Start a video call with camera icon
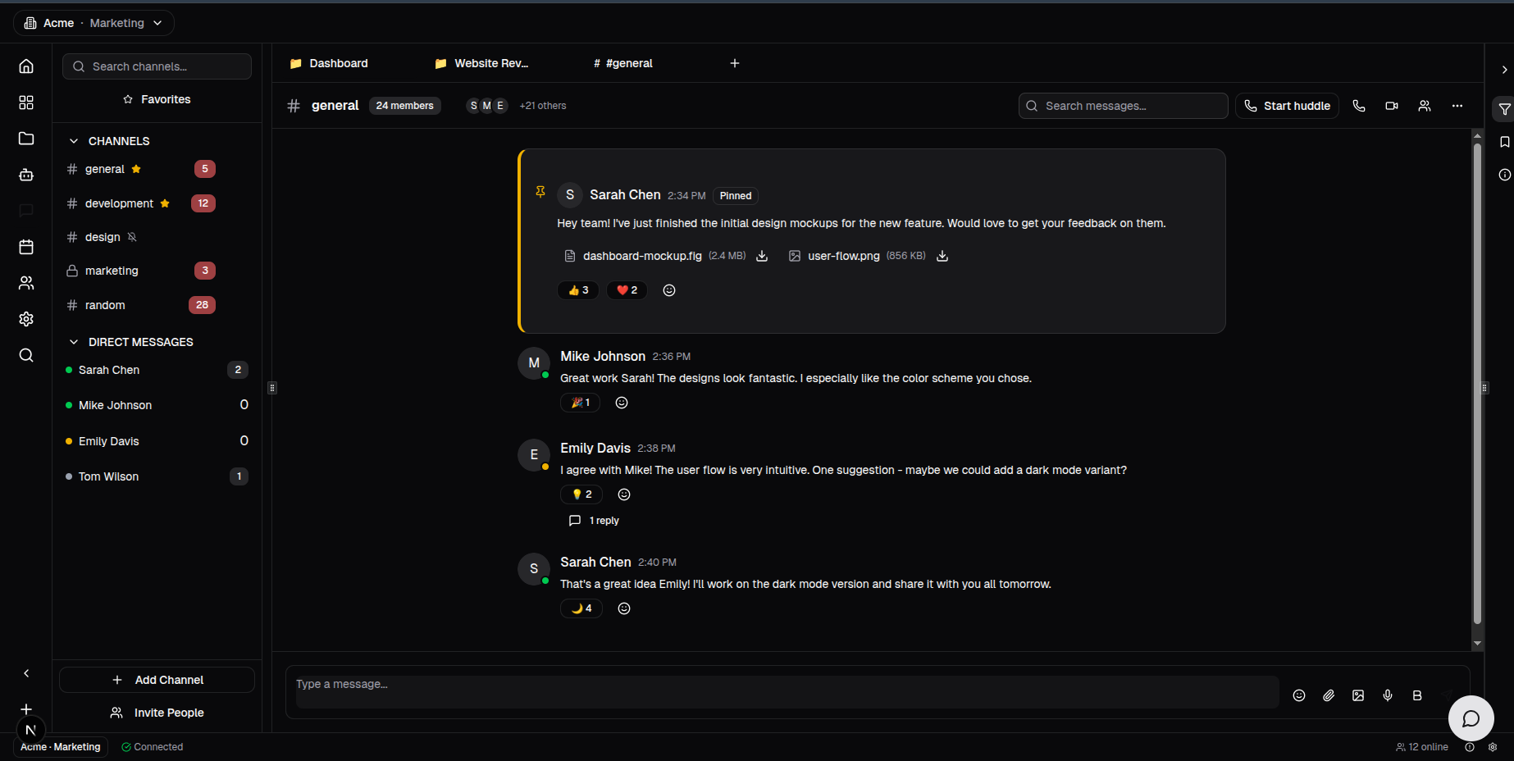 [1392, 106]
